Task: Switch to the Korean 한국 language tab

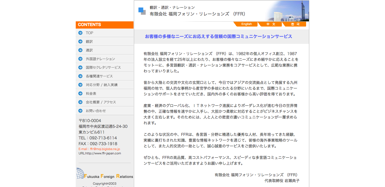Action: [295, 24]
